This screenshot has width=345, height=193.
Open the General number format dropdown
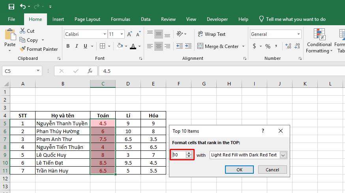[298, 34]
